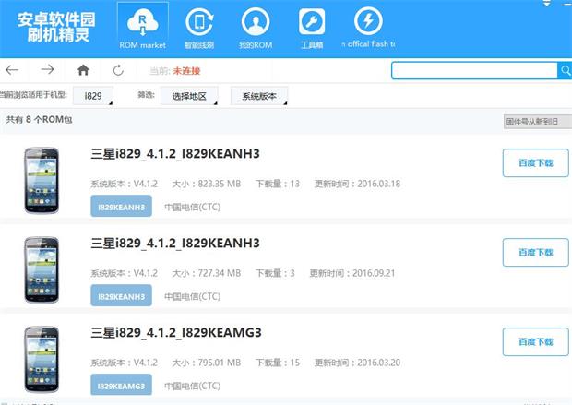Go forward with the right arrow
572x405 pixels.
tap(47, 70)
